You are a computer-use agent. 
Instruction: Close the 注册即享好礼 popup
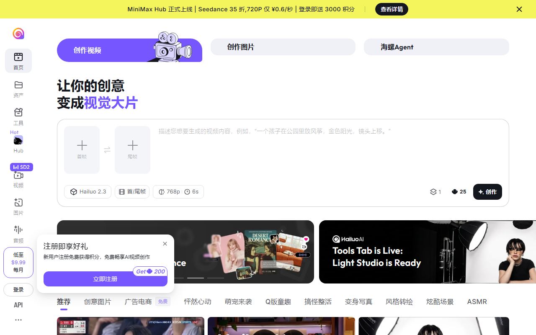[165, 244]
